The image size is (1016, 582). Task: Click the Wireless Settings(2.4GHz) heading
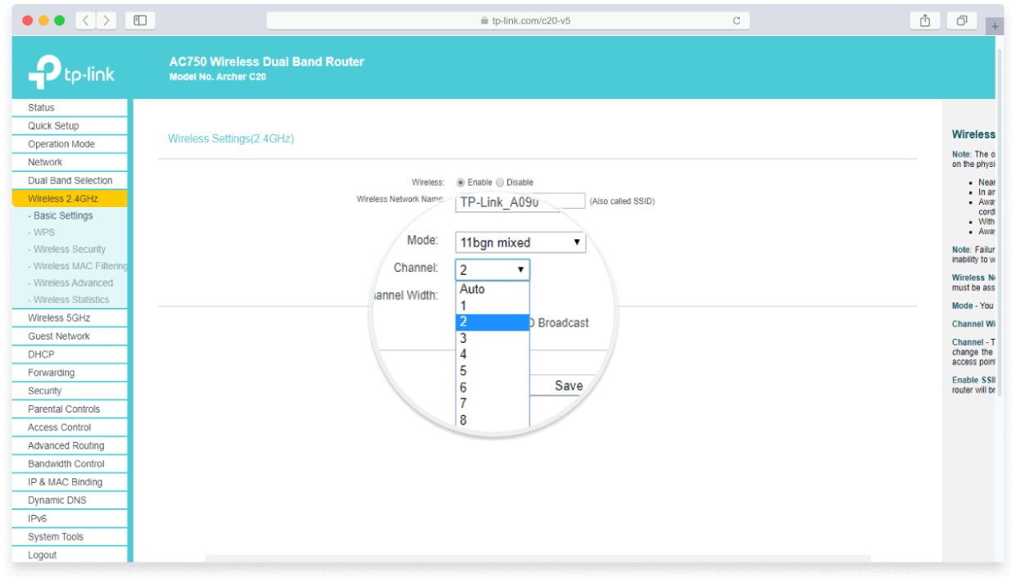[231, 139]
